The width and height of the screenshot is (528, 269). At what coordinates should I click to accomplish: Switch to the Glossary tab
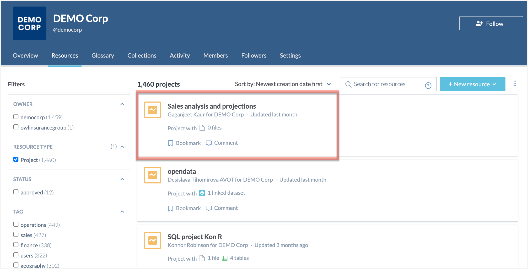pyautogui.click(x=103, y=55)
